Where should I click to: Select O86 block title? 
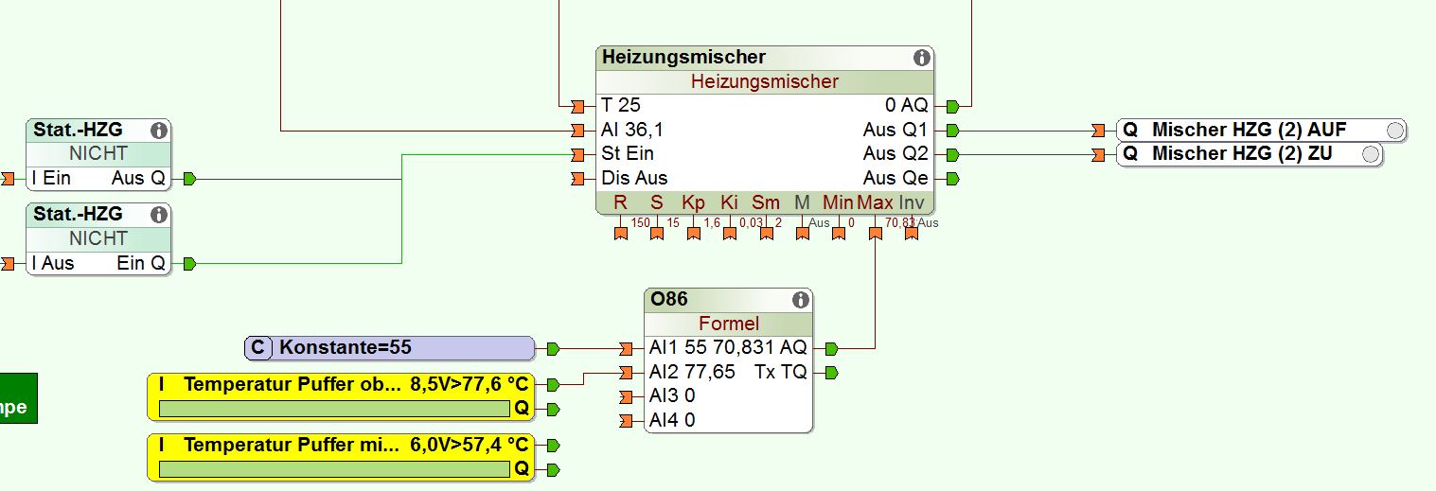click(669, 300)
